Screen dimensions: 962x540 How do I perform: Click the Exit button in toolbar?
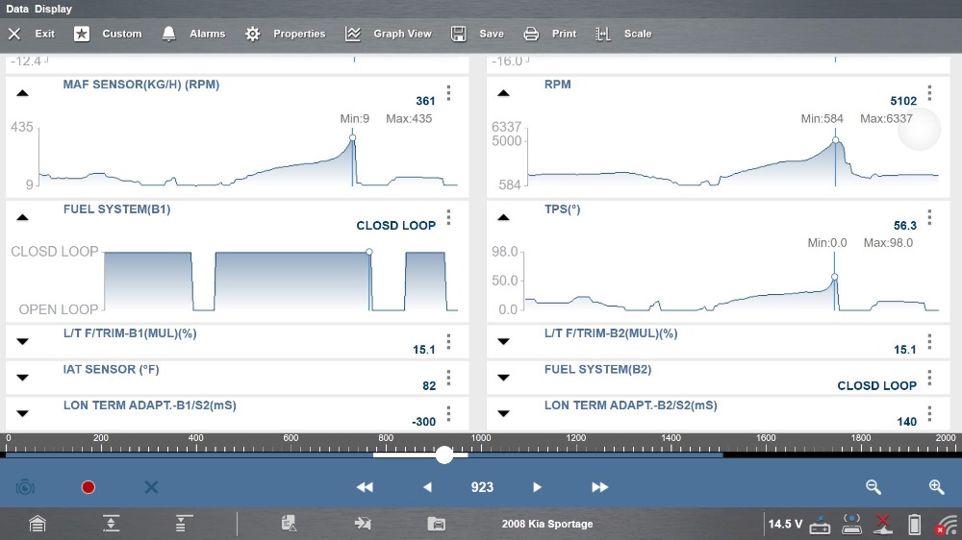click(x=32, y=34)
